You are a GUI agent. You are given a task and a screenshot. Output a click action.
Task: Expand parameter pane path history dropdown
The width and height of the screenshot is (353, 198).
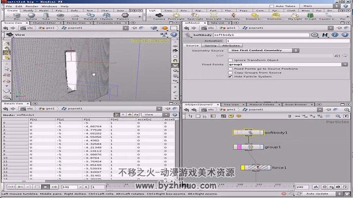[x=331, y=28]
